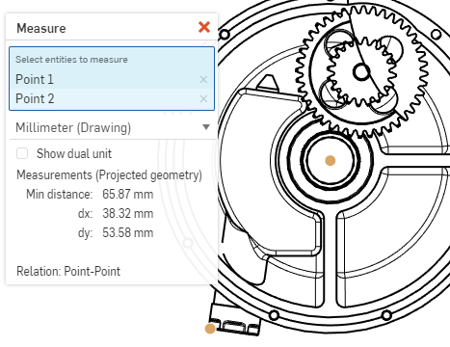Select the top-left bolt hole on housing flange
The width and height of the screenshot is (450, 347).
coord(225,34)
